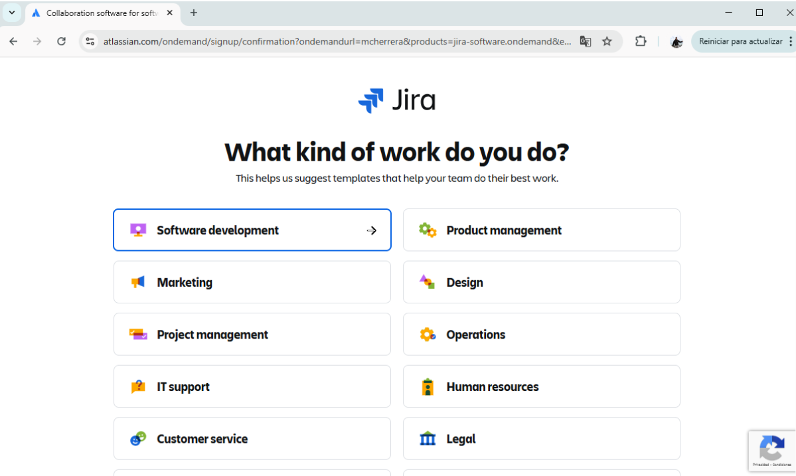Click the Legal building icon

[428, 439]
